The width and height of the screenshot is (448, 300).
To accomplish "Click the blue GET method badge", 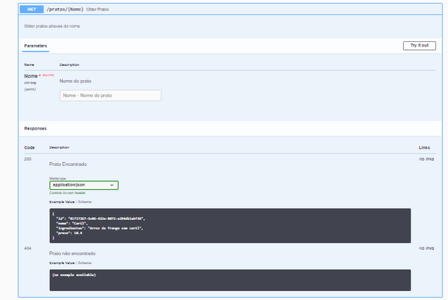I will pos(31,9).
